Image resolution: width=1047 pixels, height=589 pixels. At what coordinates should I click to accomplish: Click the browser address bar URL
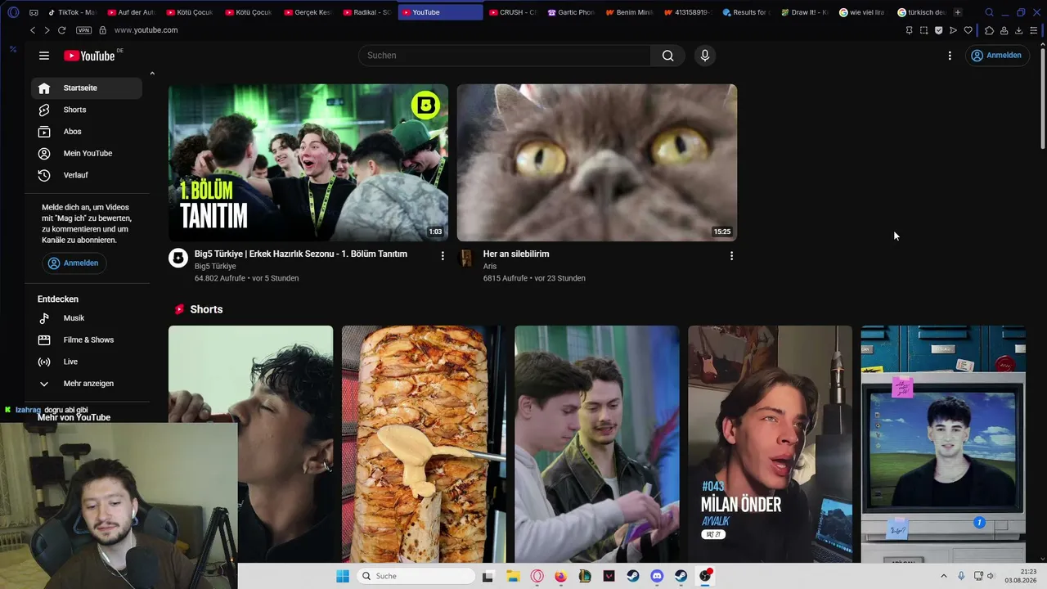coord(146,30)
